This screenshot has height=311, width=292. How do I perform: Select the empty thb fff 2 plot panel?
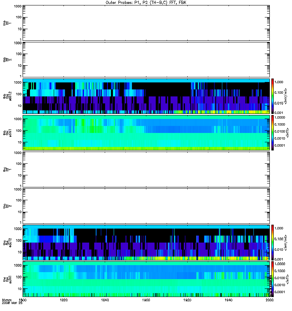(146, 59)
